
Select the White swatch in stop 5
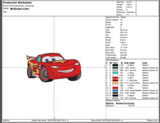pyautogui.click(x=115, y=75)
